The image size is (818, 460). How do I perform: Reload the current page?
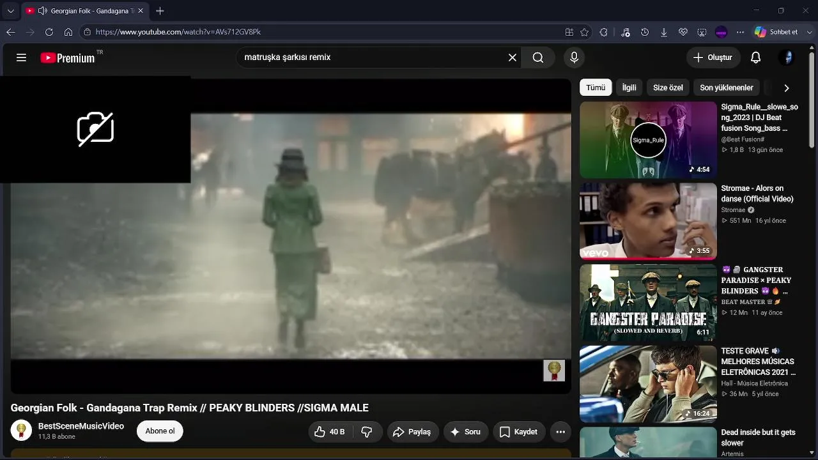49,32
